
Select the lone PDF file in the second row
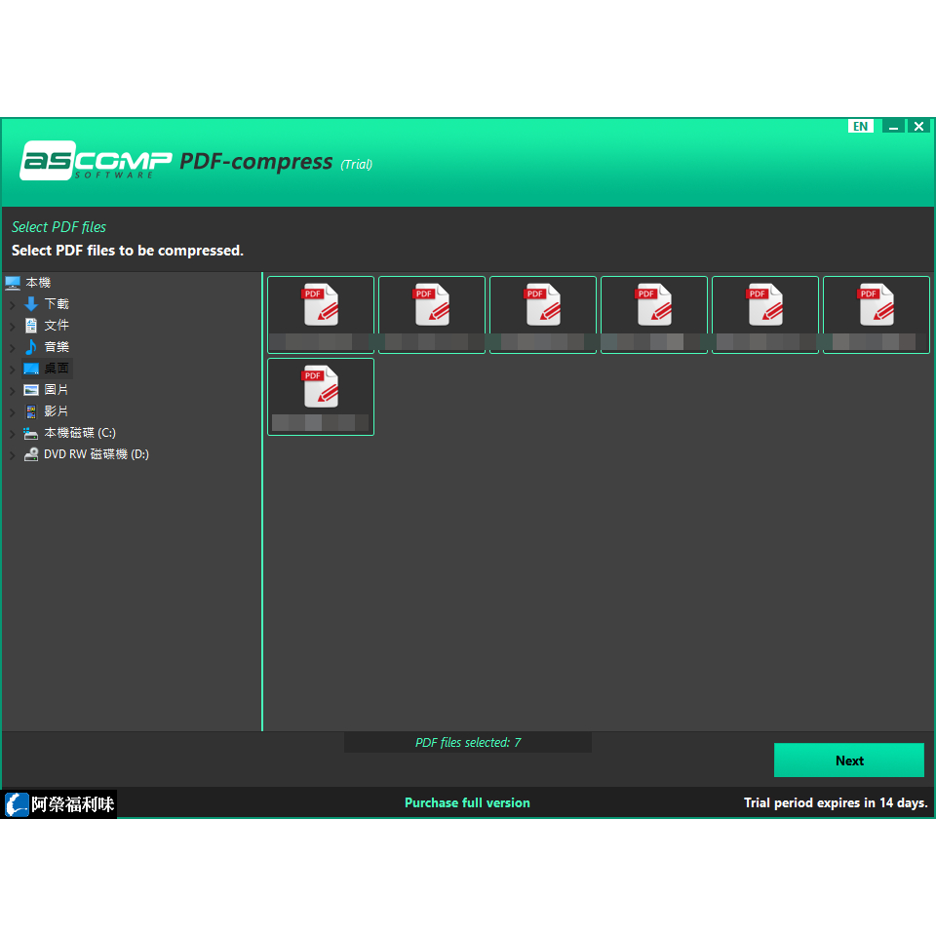(x=321, y=397)
